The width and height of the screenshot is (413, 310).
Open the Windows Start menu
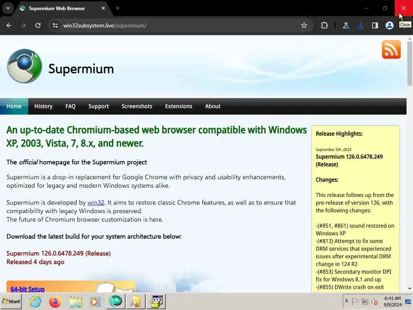tap(11, 301)
